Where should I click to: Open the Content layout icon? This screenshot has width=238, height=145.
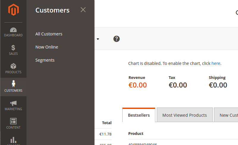point(13,121)
